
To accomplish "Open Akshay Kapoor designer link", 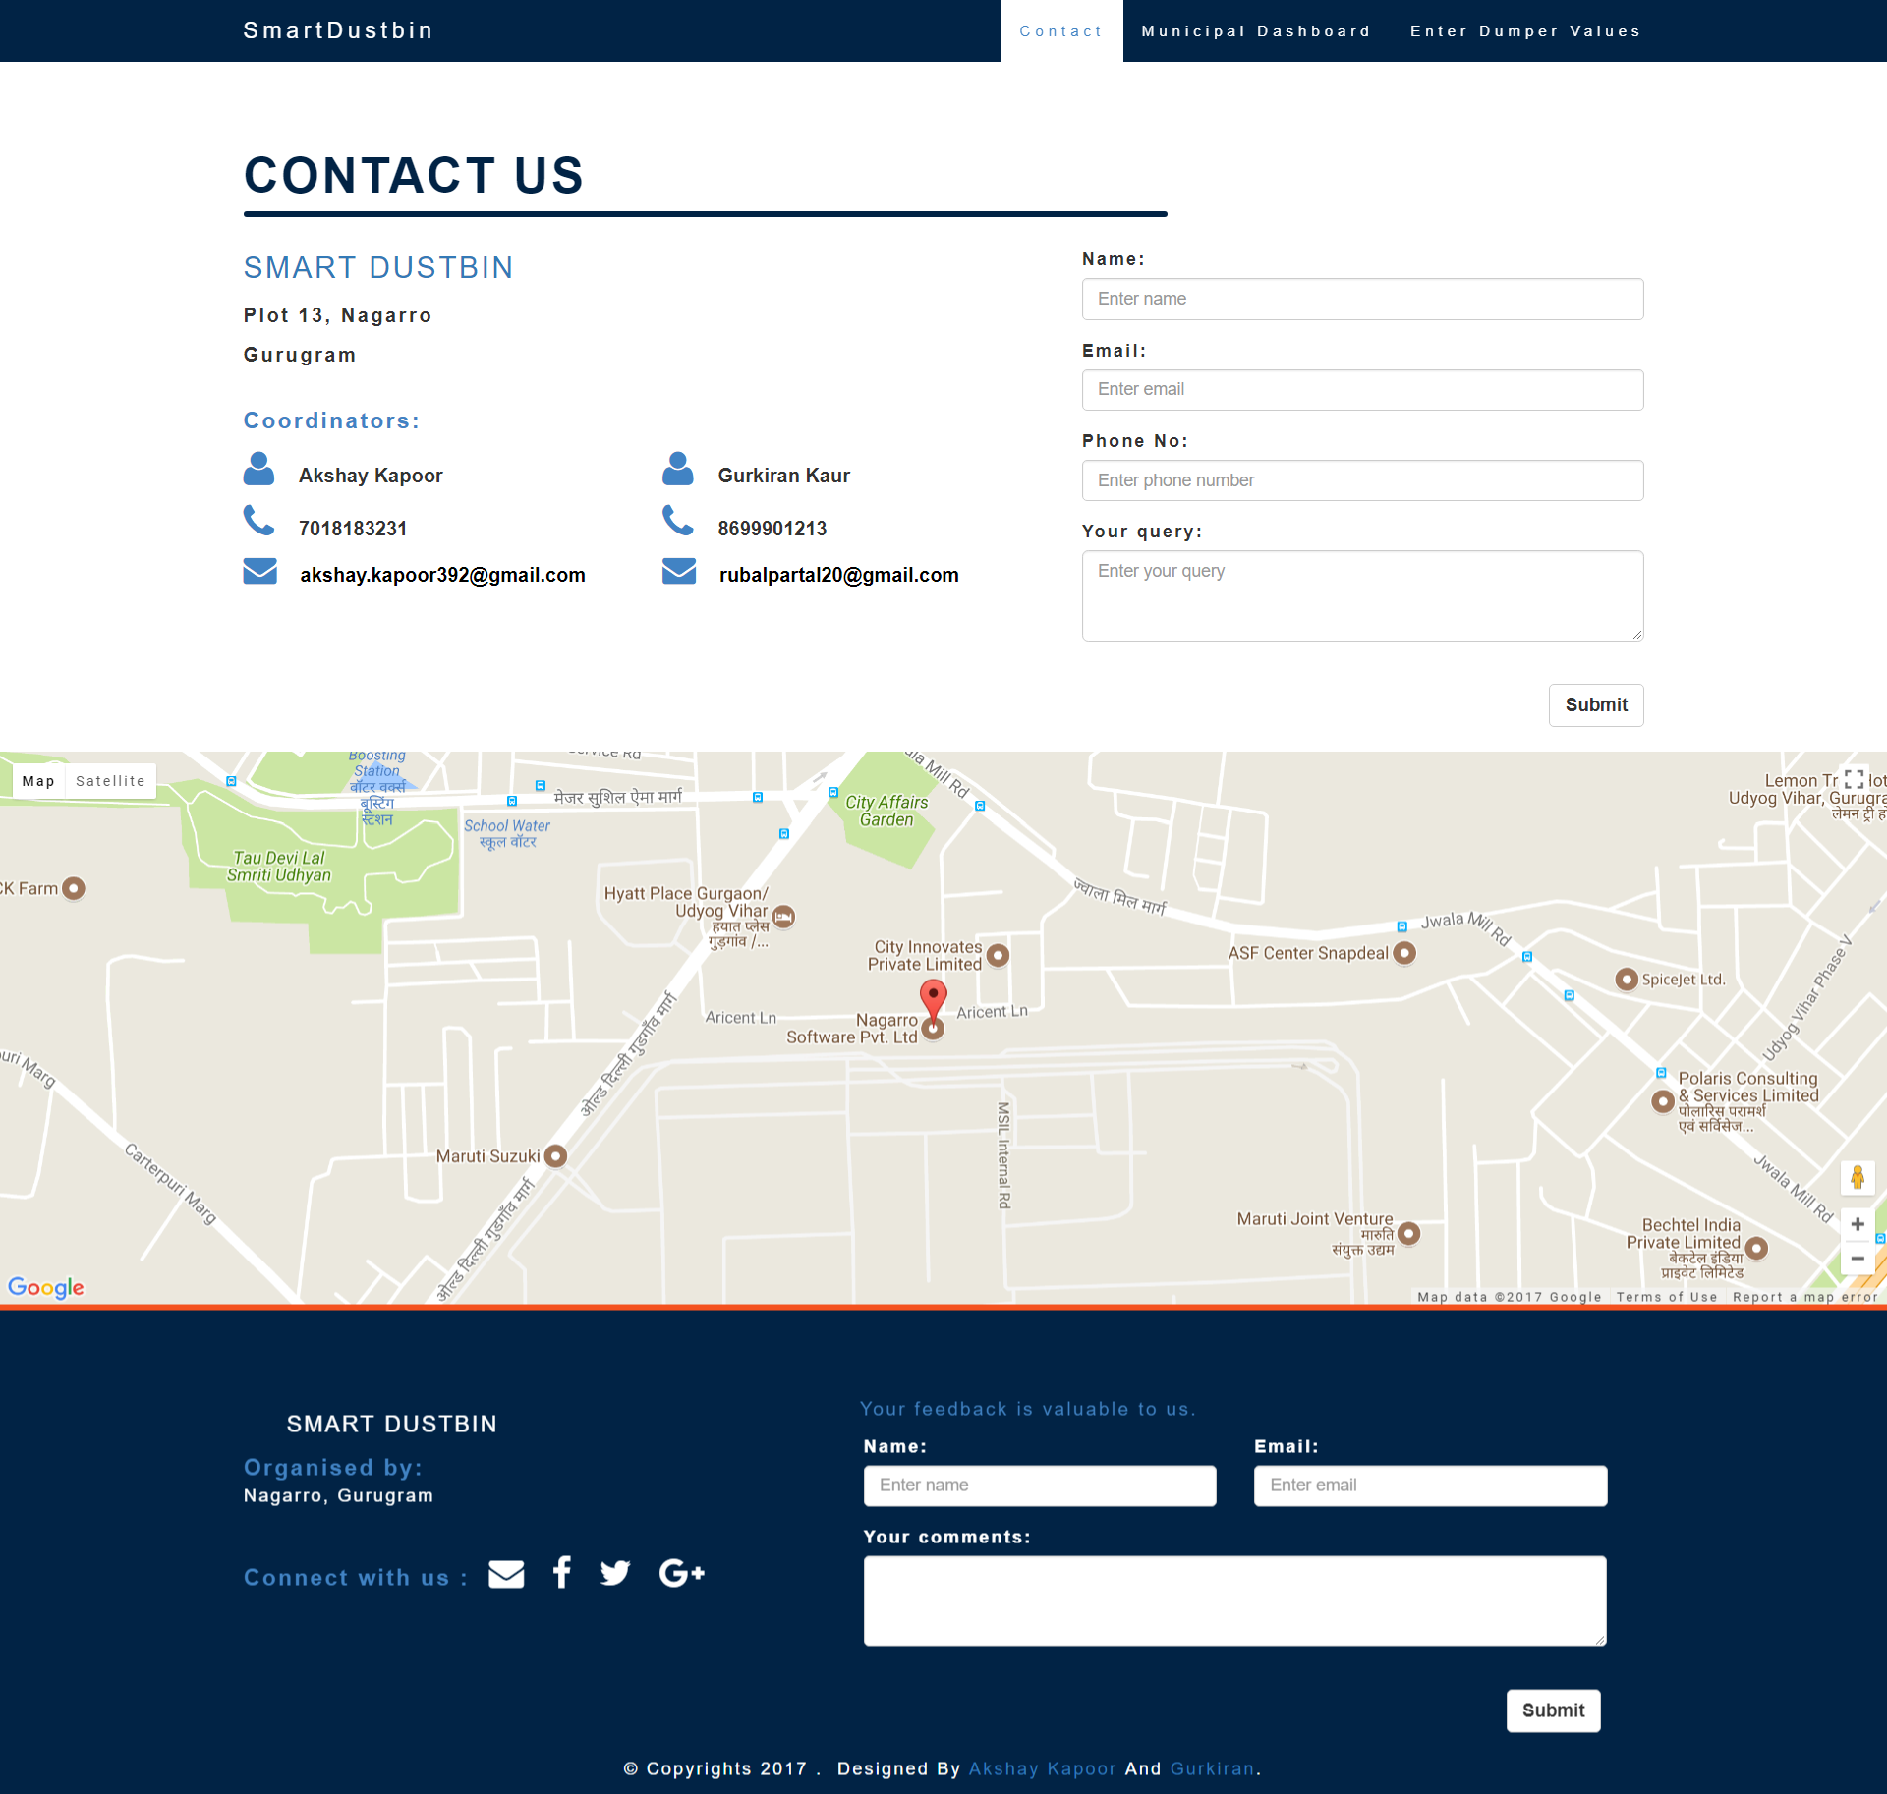I will click(1042, 1768).
